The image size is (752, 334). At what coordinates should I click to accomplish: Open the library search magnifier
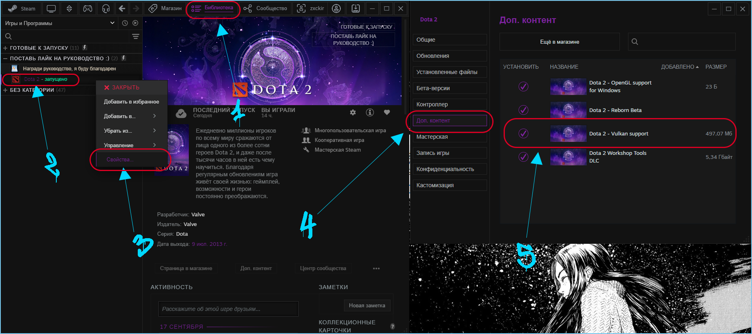[8, 36]
